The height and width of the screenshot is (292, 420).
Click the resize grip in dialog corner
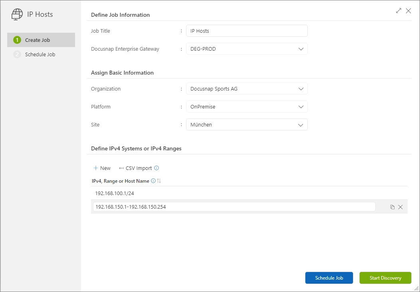click(416, 288)
